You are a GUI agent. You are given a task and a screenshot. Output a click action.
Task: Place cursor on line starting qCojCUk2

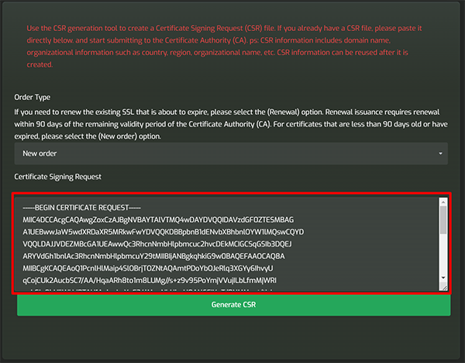coord(150,281)
